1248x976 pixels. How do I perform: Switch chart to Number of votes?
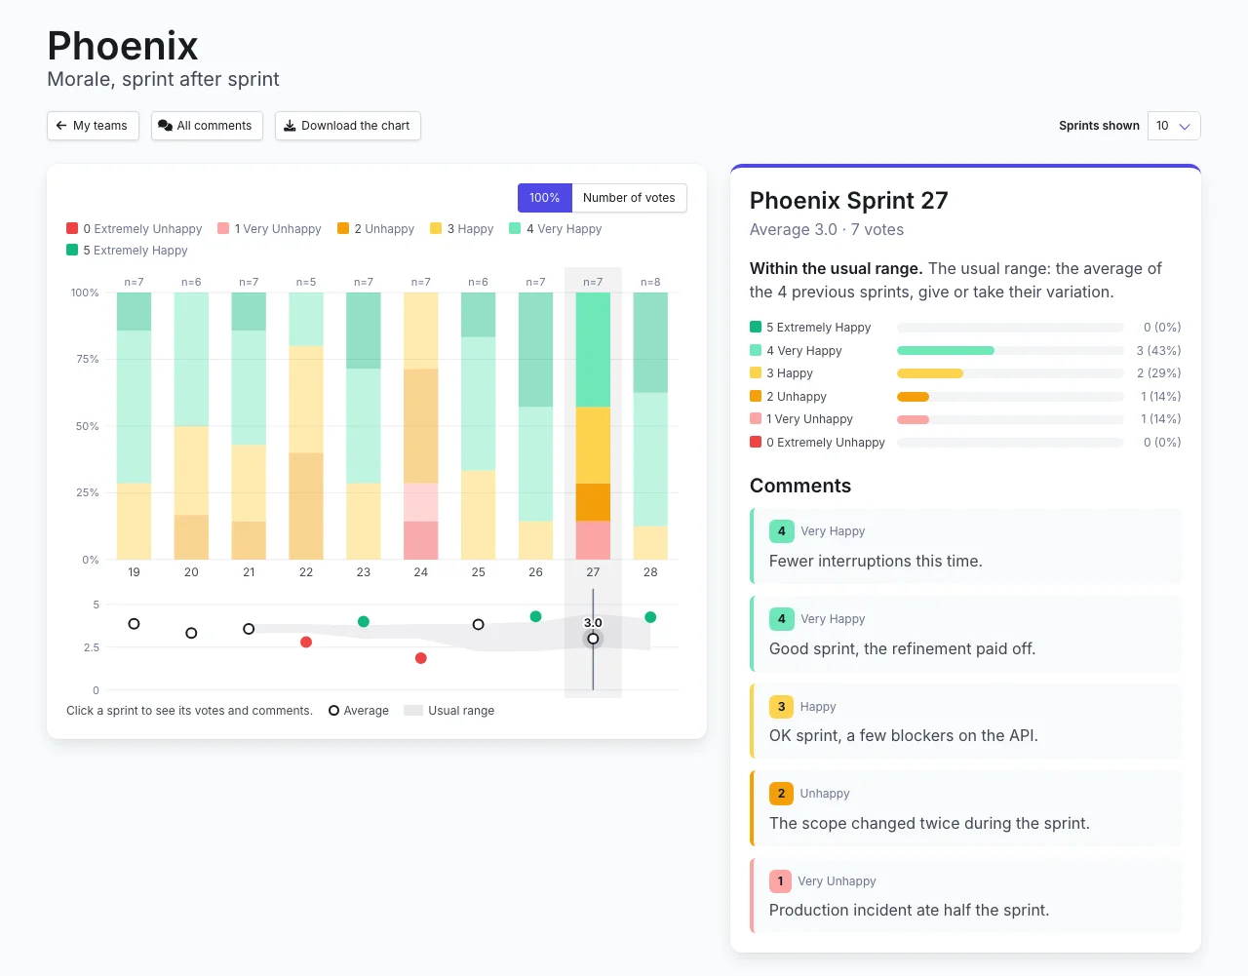(x=629, y=198)
